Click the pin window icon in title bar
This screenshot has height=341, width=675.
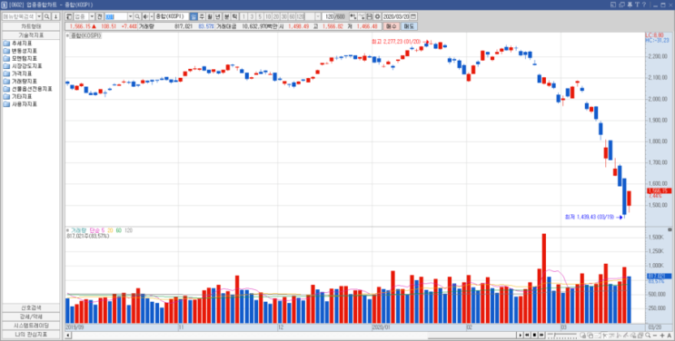pyautogui.click(x=630, y=5)
